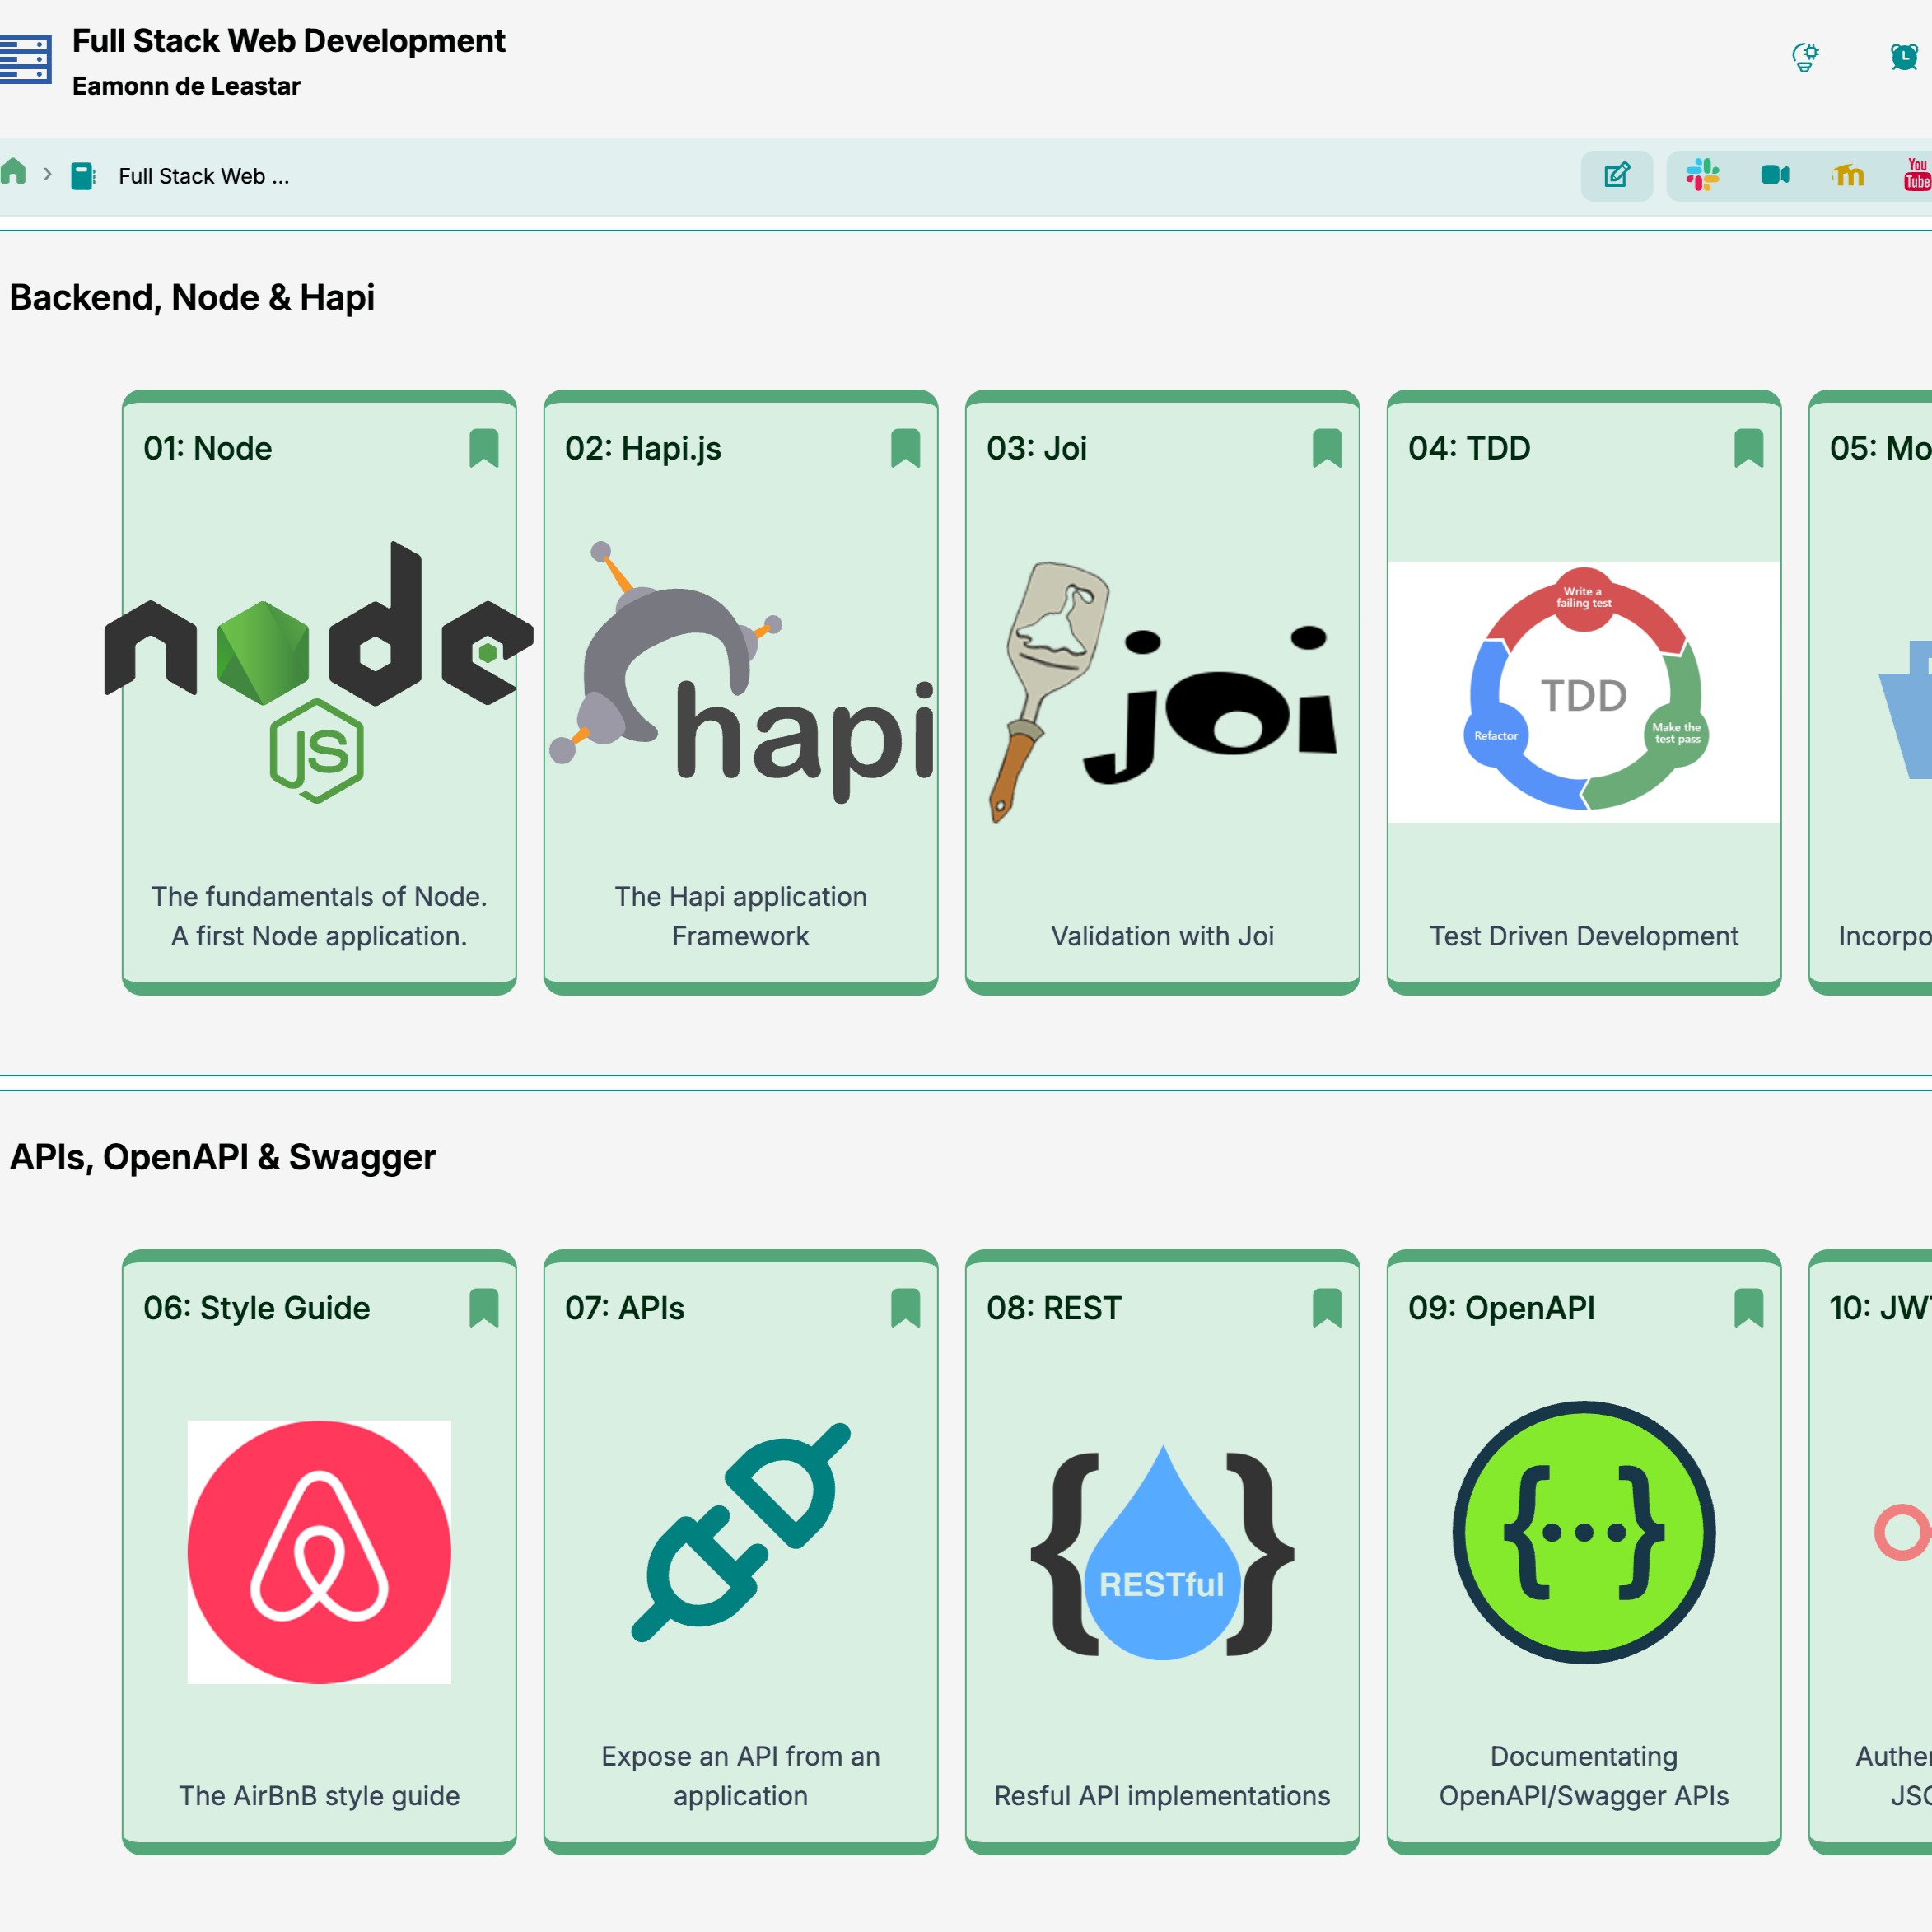
Task: Click 'Backend, Node & Hapi' section heading
Action: tap(192, 297)
